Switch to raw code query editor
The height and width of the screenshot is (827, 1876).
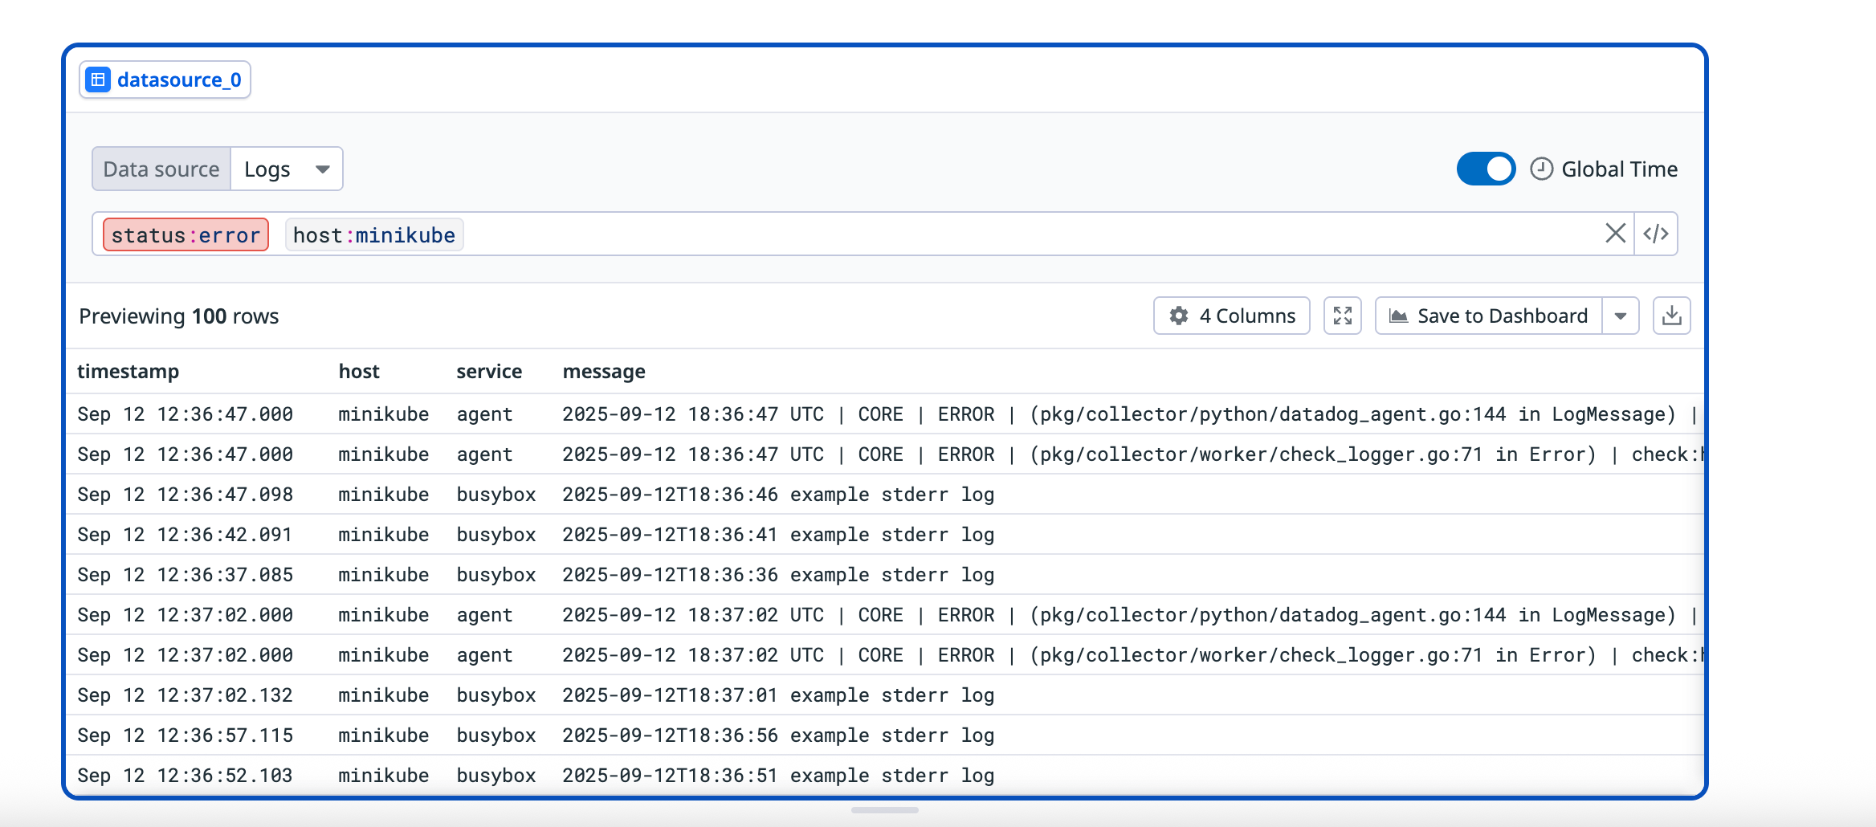pyautogui.click(x=1655, y=234)
